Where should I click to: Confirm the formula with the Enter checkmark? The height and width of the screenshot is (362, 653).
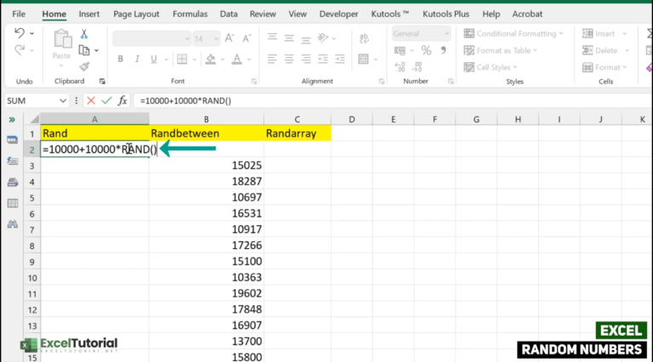pos(106,100)
